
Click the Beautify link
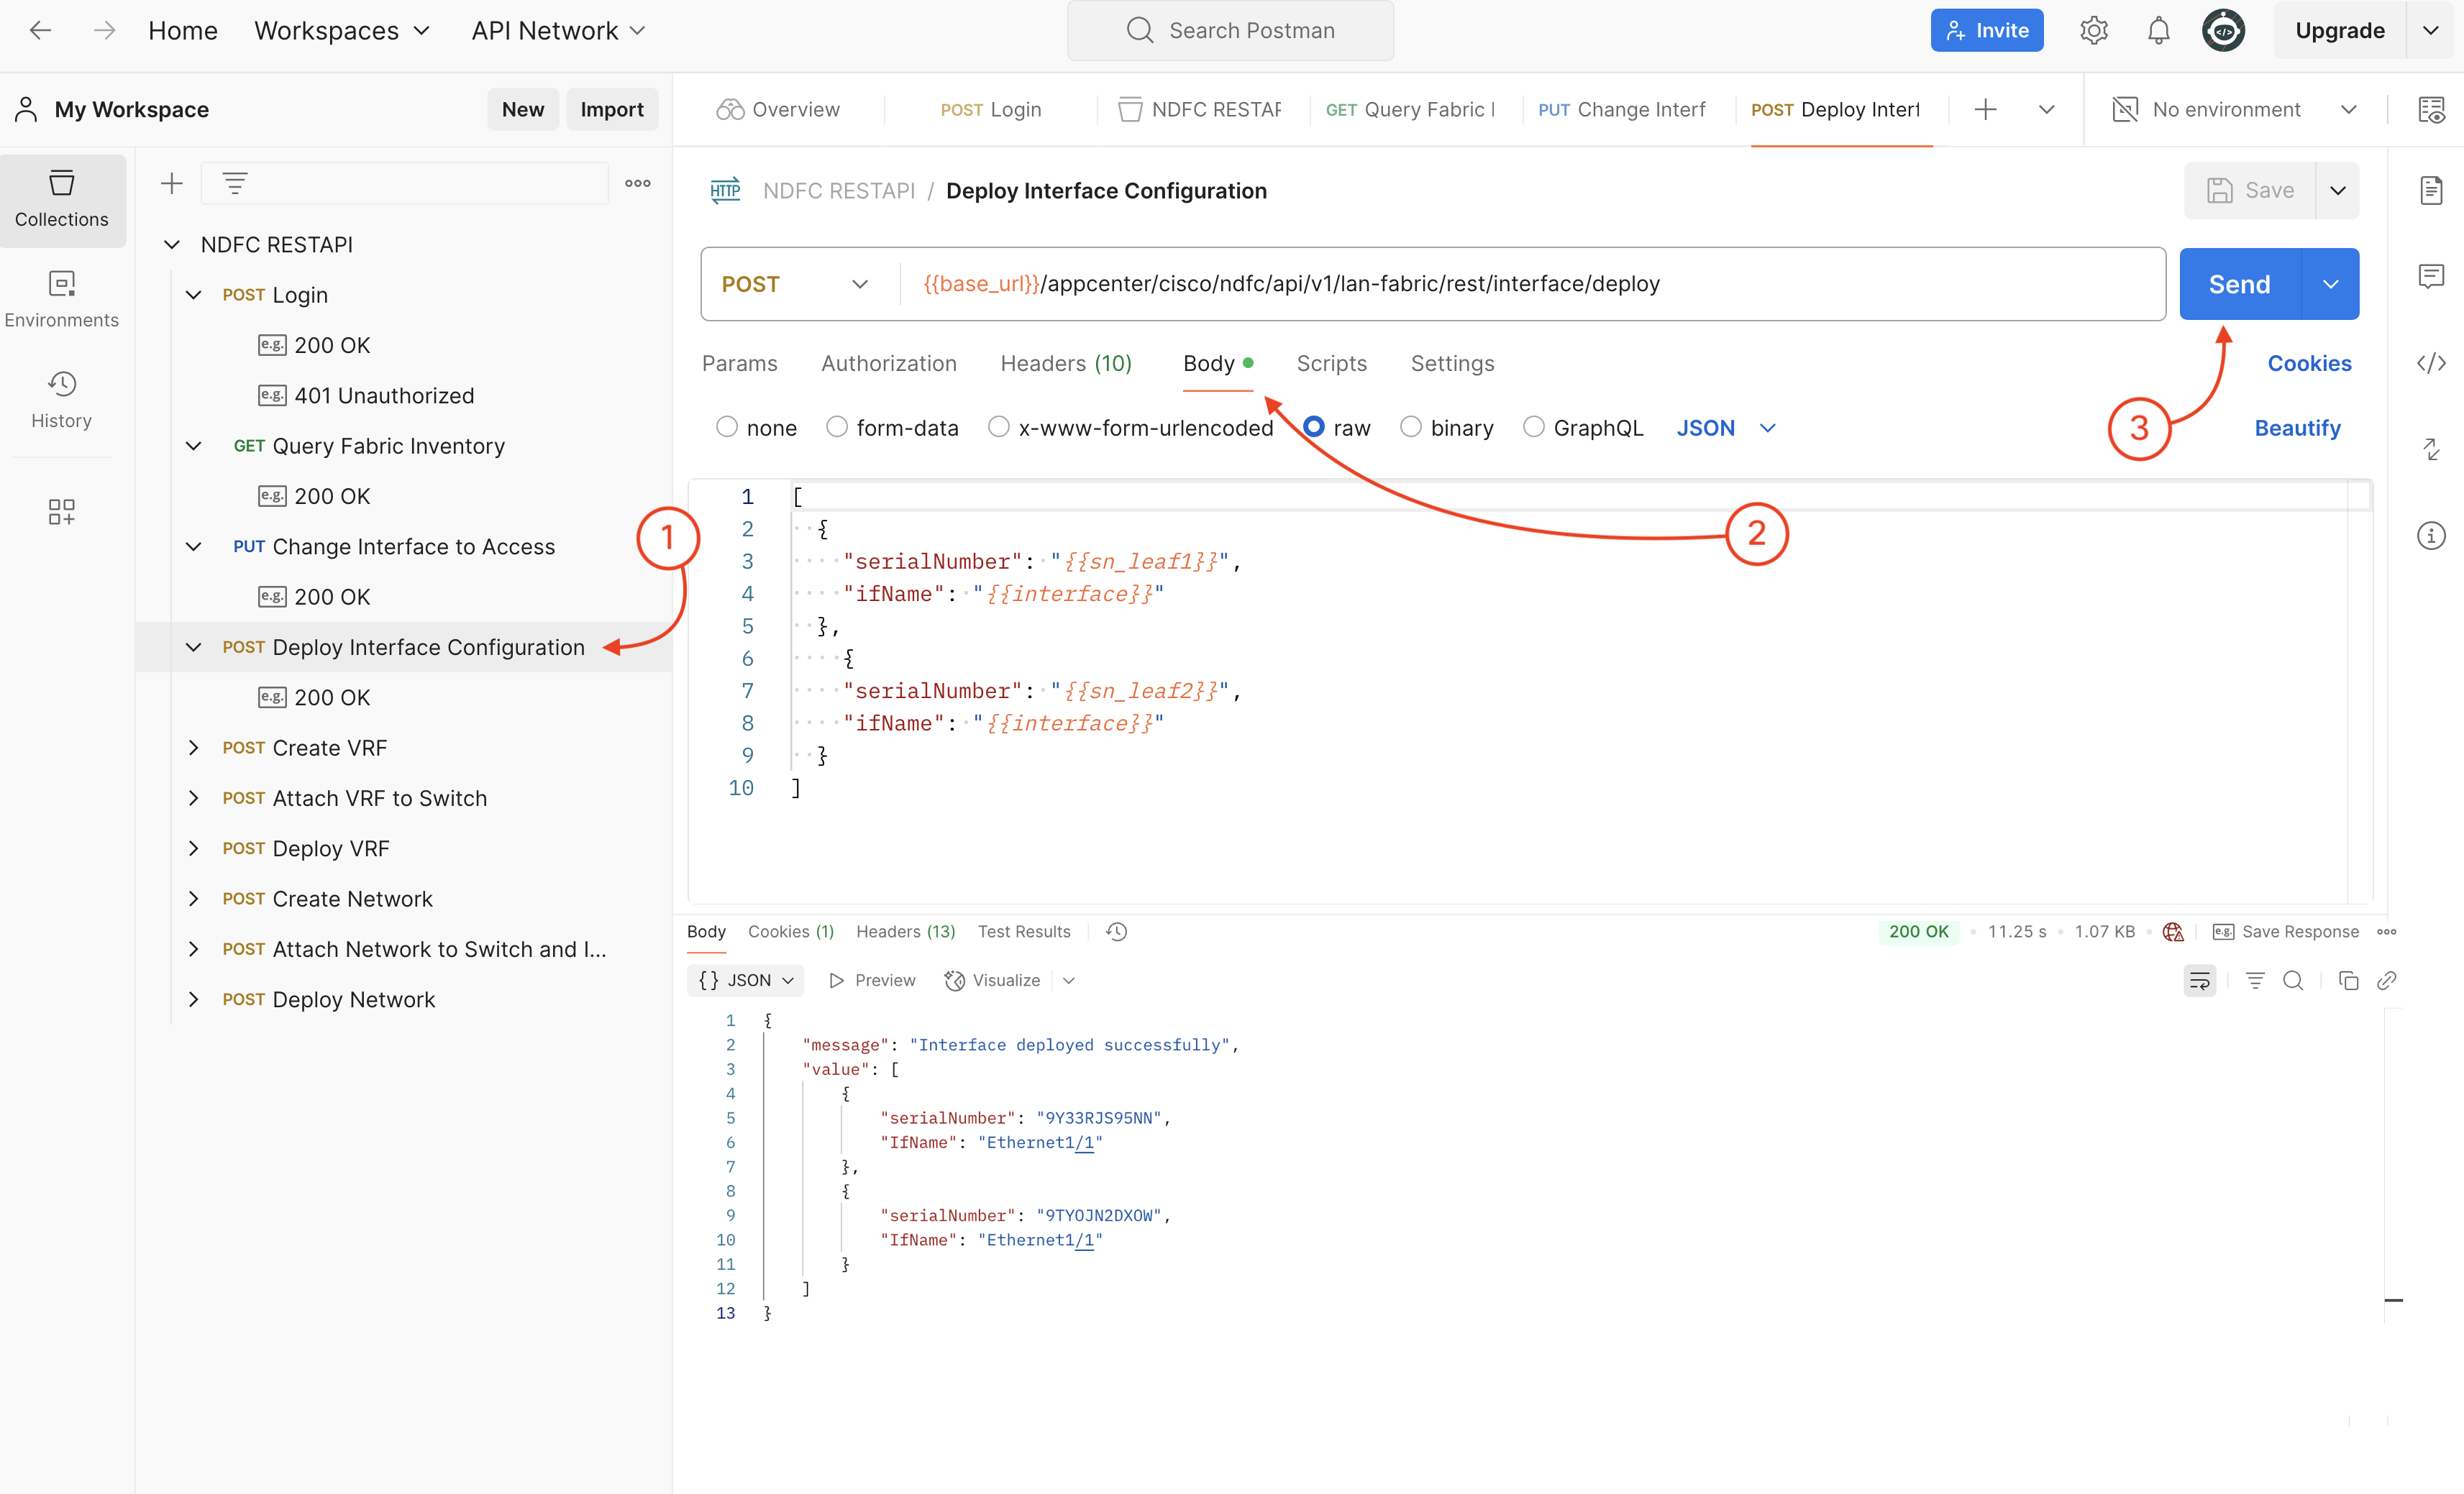pos(2297,428)
